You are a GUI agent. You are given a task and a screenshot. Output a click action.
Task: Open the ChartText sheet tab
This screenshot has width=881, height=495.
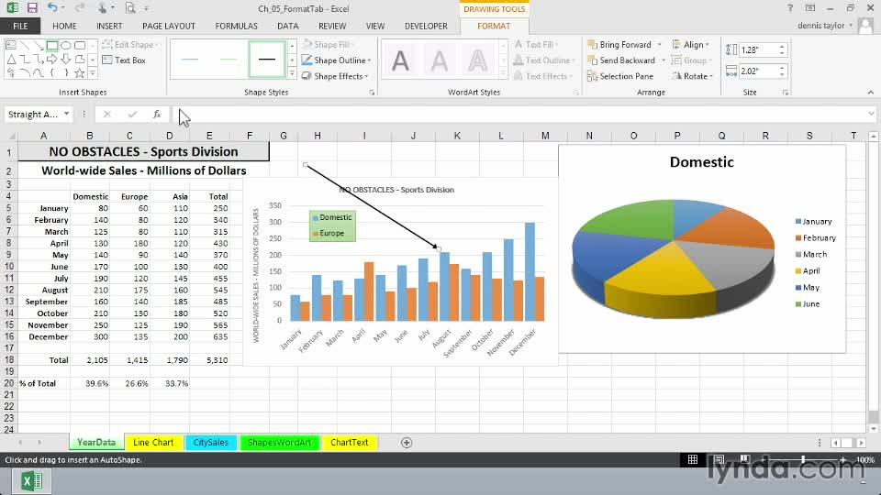point(350,442)
